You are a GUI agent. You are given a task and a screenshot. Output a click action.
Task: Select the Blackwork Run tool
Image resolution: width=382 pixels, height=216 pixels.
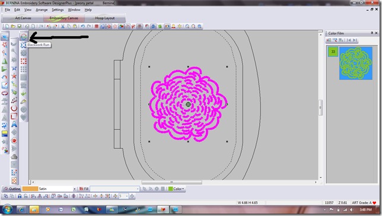point(23,45)
